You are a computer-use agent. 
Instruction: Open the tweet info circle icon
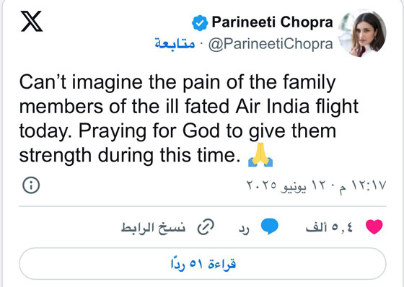(31, 185)
